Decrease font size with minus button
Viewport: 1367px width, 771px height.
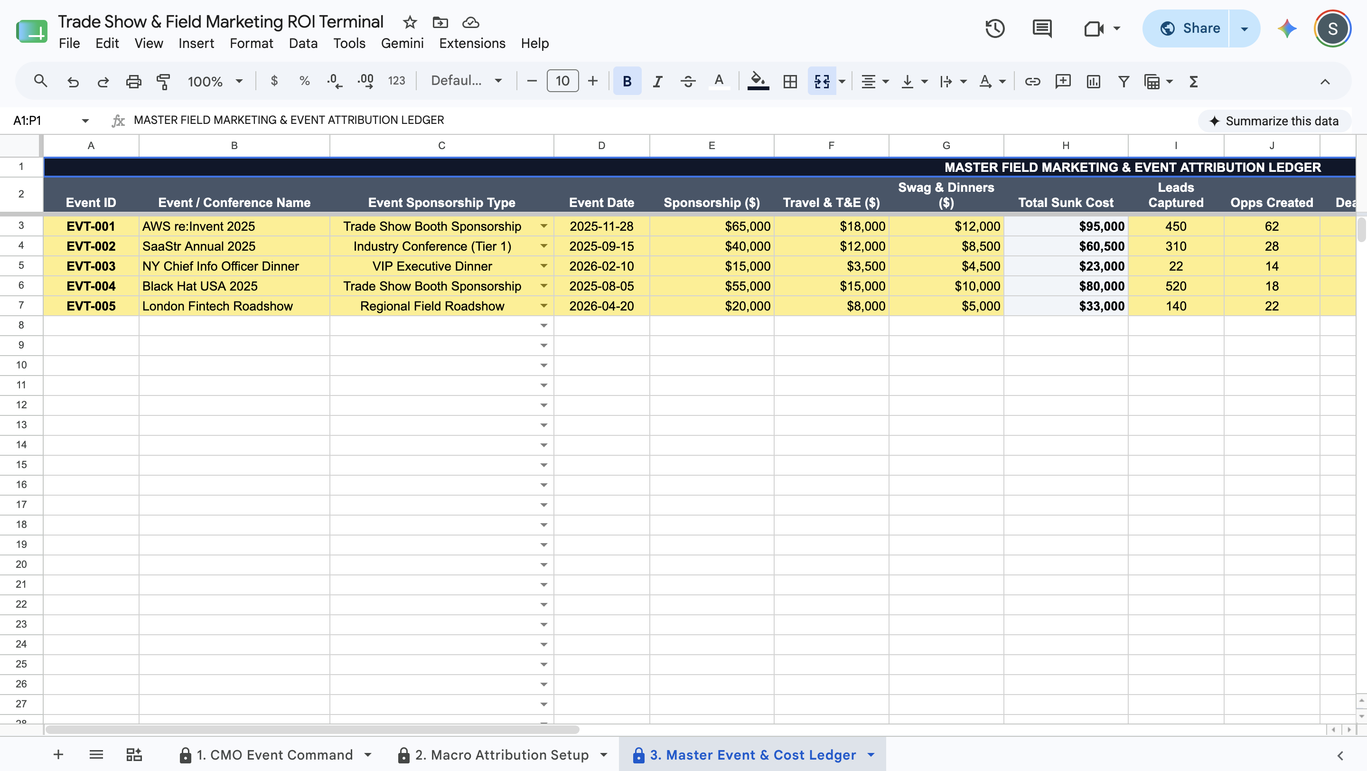532,81
